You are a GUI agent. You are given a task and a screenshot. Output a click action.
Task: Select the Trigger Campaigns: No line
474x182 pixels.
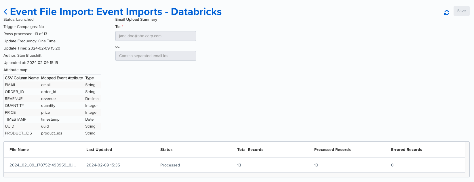pos(24,27)
